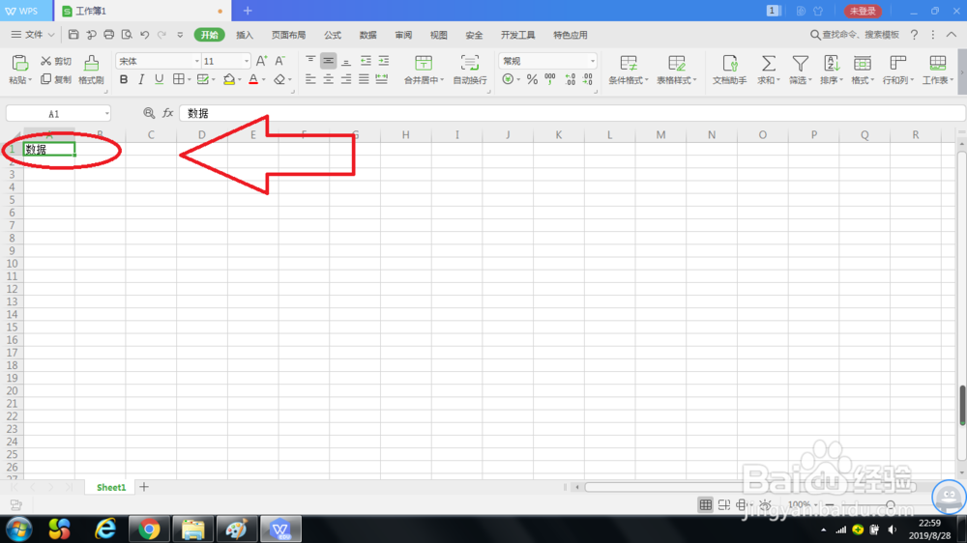Viewport: 967px width, 543px height.
Task: Expand the zoom percentage 100% dropdown
Action: (816, 504)
